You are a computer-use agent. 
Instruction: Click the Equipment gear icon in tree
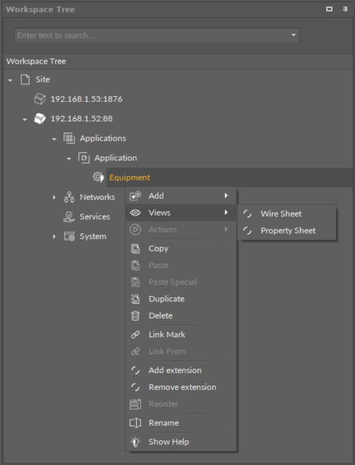coord(99,178)
